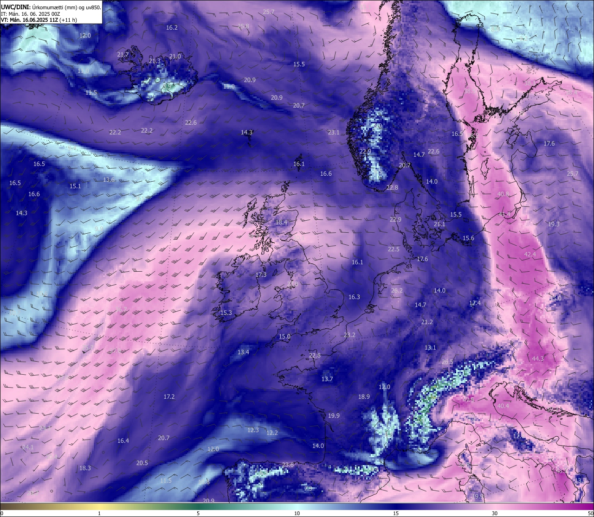The width and height of the screenshot is (594, 517).
Task: Click the 13.7 value over France
Action: click(327, 379)
